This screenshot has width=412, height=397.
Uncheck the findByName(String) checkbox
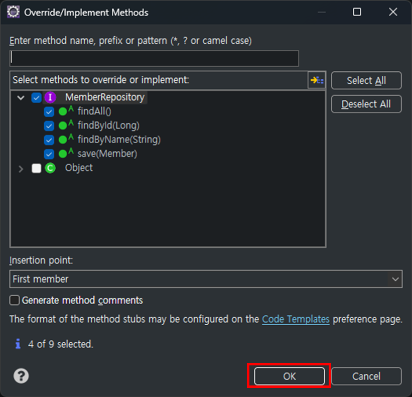[x=49, y=140]
